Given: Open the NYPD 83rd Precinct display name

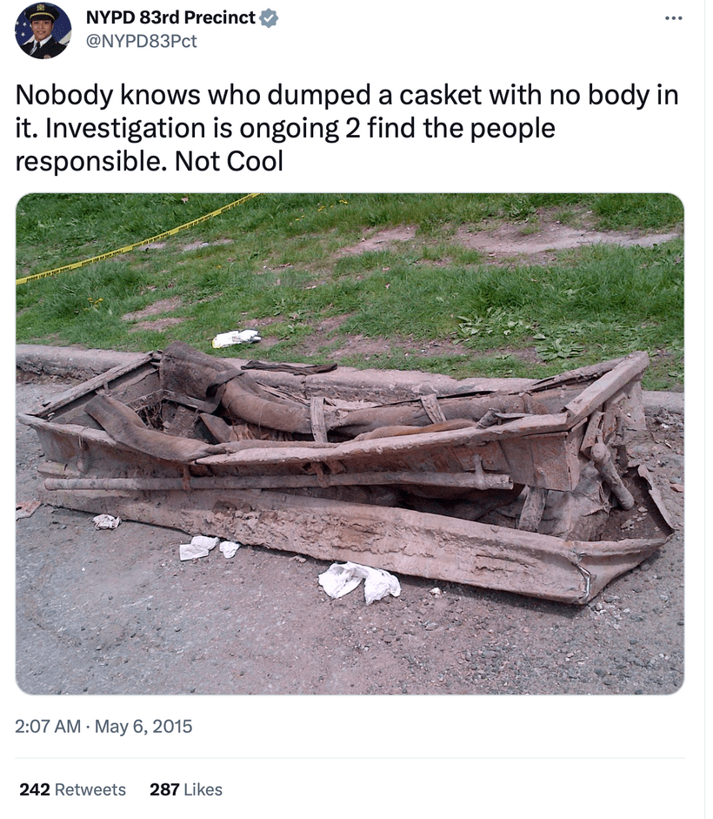Looking at the screenshot, I should (x=170, y=17).
